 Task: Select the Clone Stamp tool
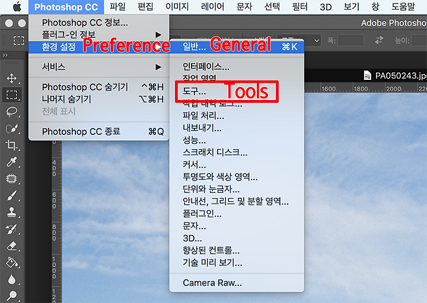point(12,212)
